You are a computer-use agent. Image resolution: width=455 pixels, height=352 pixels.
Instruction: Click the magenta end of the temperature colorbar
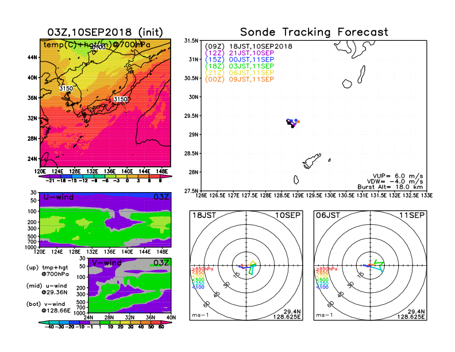(166, 177)
